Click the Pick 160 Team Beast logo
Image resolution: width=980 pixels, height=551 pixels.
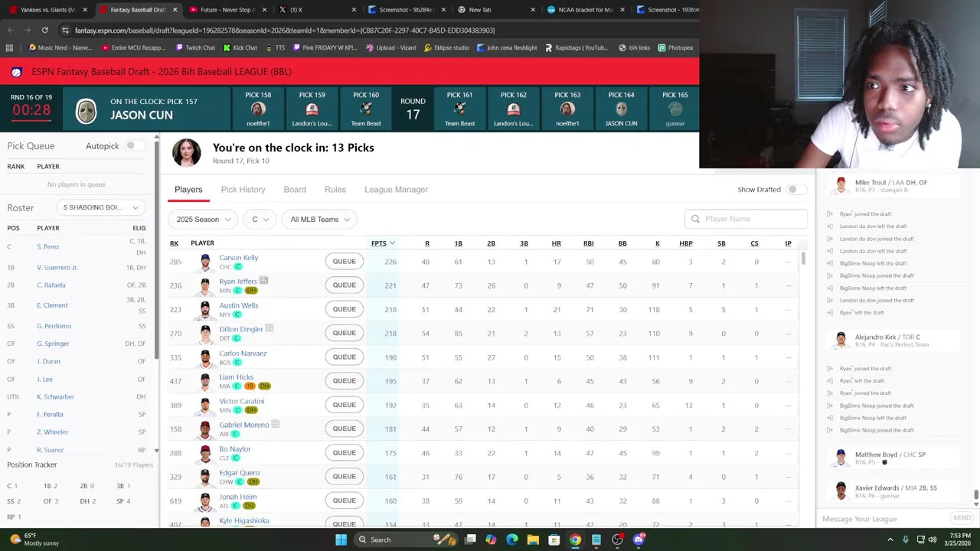tap(366, 109)
